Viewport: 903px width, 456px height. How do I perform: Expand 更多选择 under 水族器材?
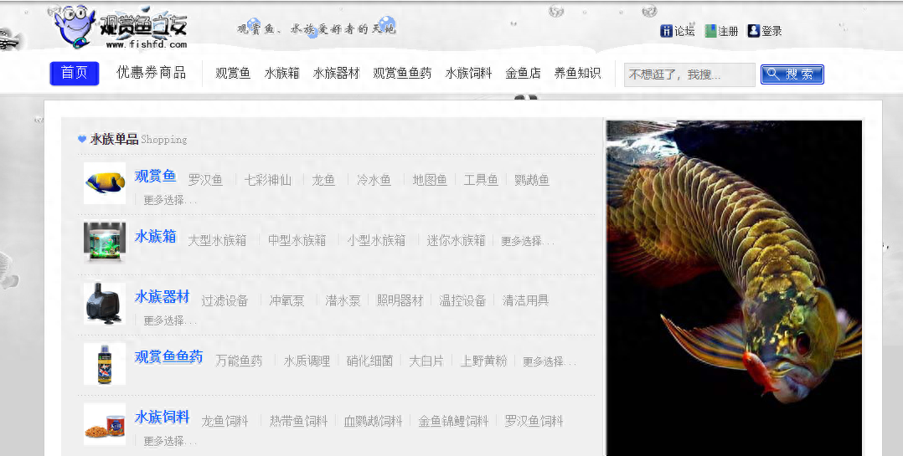click(x=170, y=321)
